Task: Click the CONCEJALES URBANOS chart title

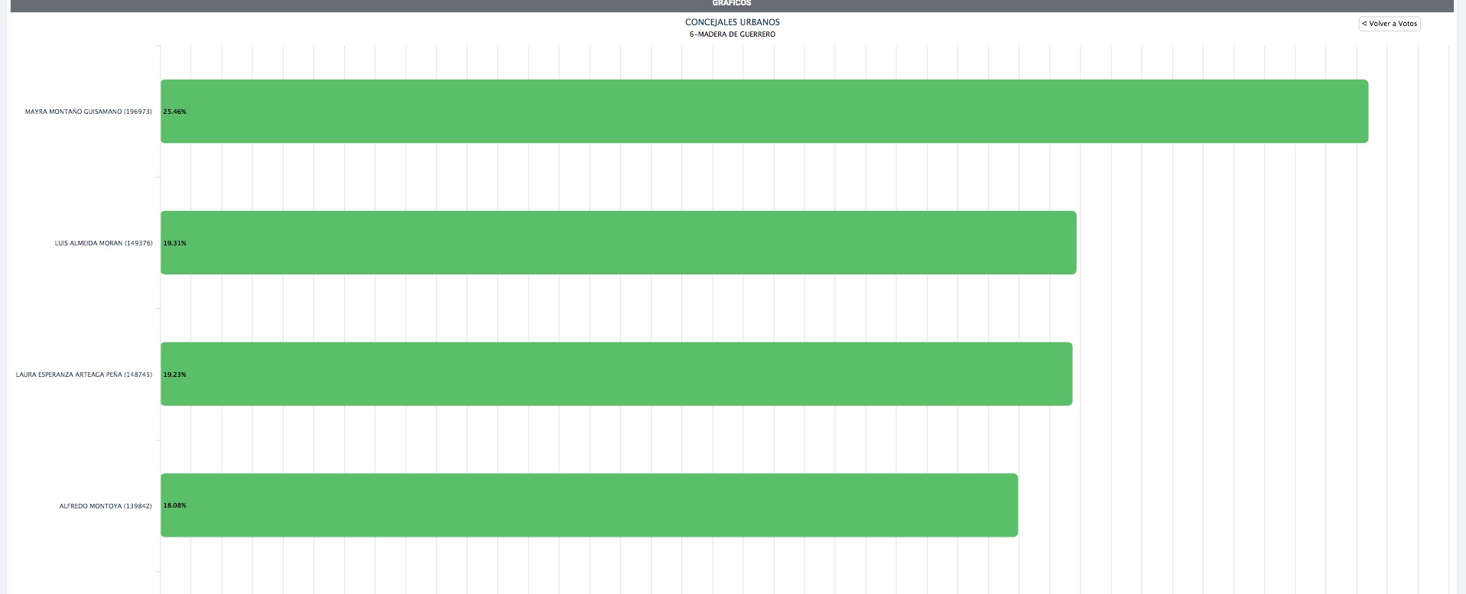Action: coord(733,22)
